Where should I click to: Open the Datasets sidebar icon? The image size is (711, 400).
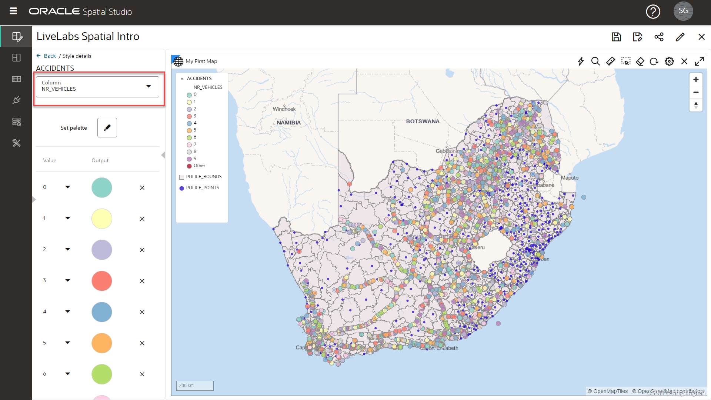coord(16,79)
